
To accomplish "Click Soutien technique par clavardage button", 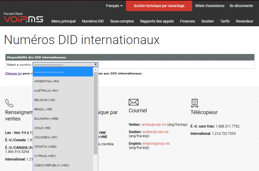I will pyautogui.click(x=159, y=6).
